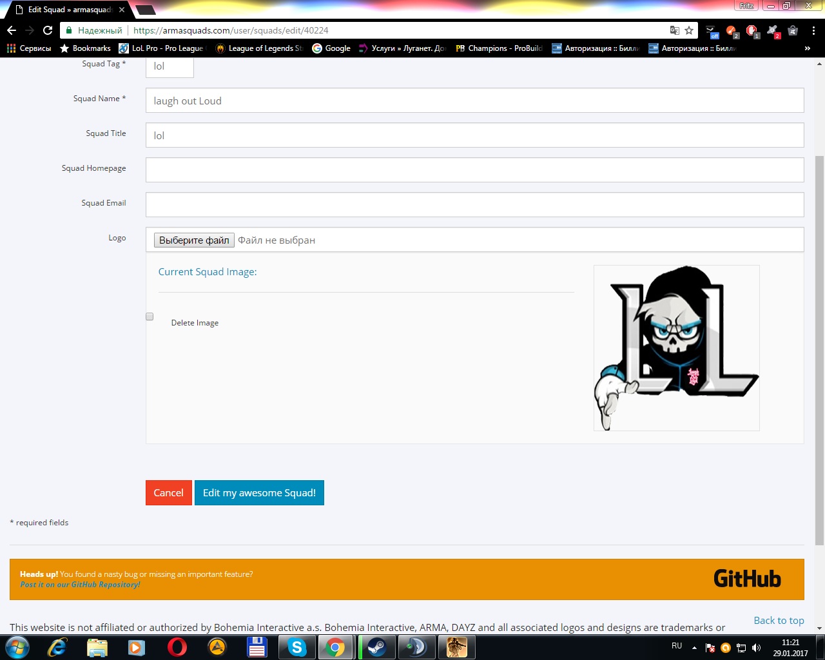This screenshot has width=825, height=660.
Task: Show hidden tray icons arrow
Action: [694, 647]
